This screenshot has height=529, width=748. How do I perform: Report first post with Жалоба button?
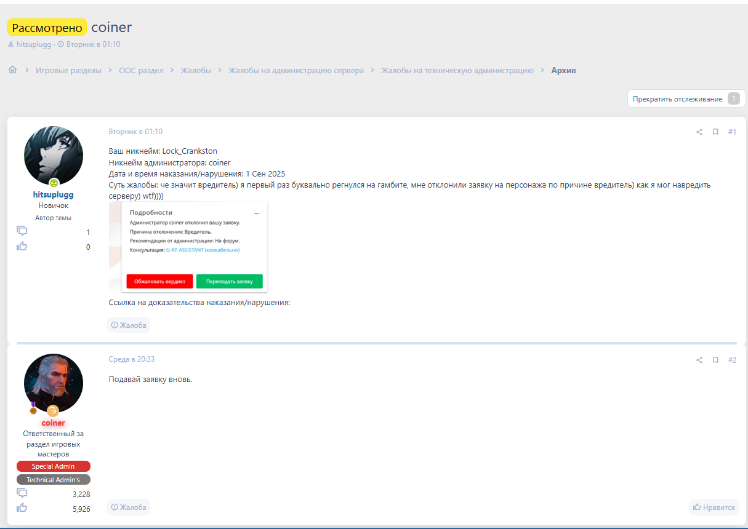(129, 325)
